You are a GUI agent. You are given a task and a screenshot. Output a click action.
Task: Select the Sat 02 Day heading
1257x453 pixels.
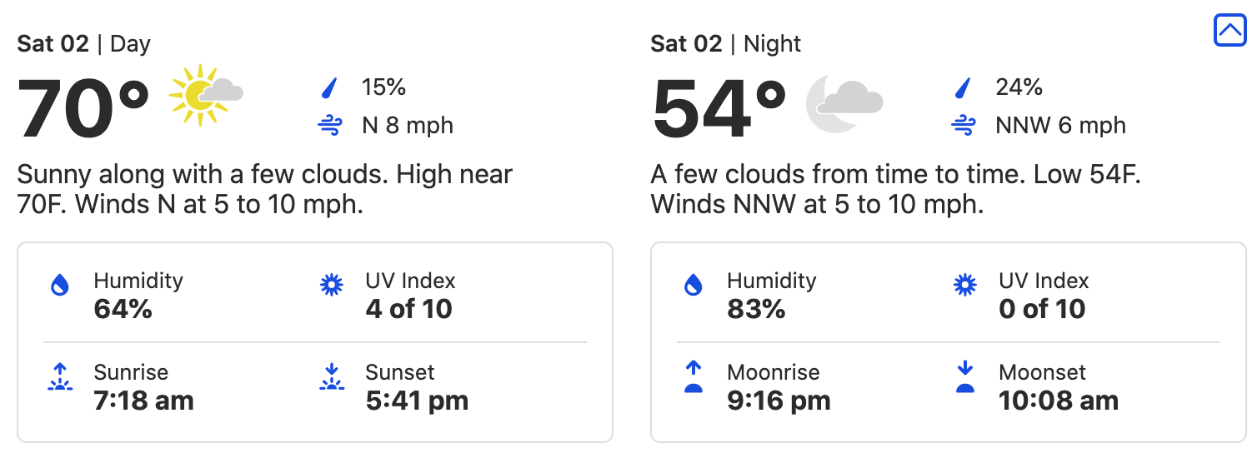83,44
